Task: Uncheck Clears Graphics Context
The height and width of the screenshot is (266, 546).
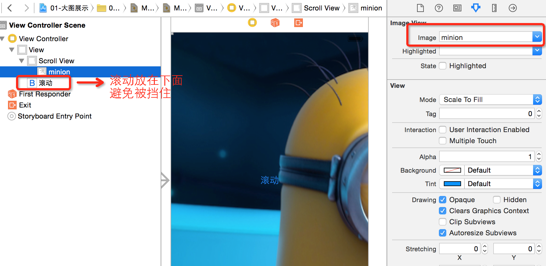Action: coord(443,211)
